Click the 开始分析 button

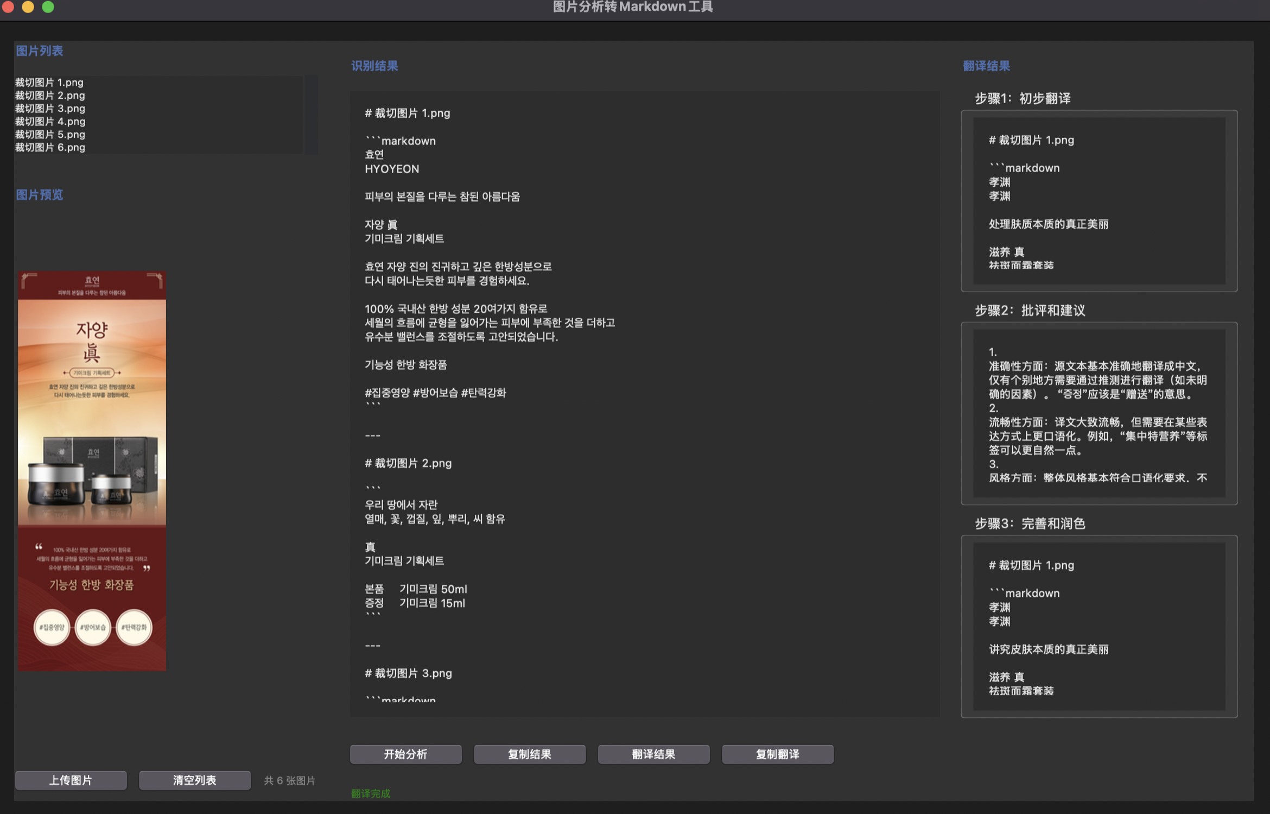pyautogui.click(x=405, y=754)
